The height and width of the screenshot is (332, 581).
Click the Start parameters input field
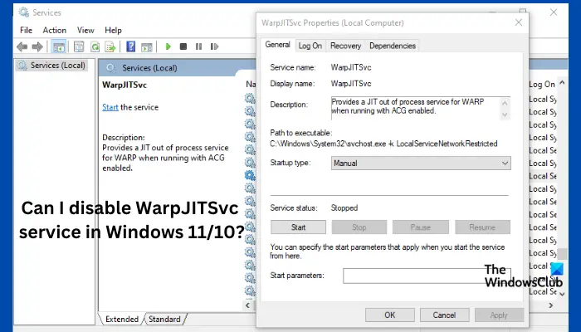[427, 276]
